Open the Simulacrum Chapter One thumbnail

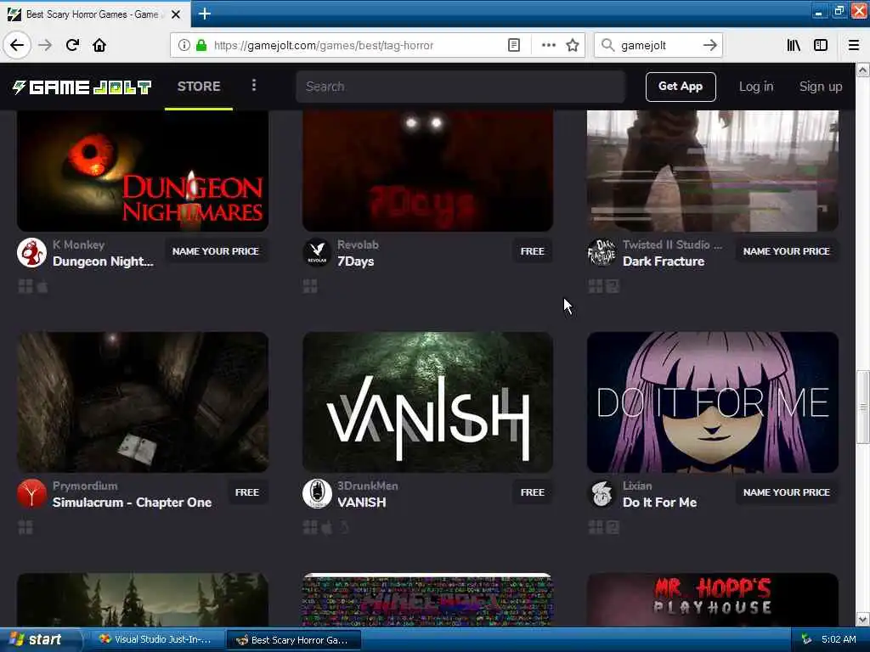coord(143,402)
